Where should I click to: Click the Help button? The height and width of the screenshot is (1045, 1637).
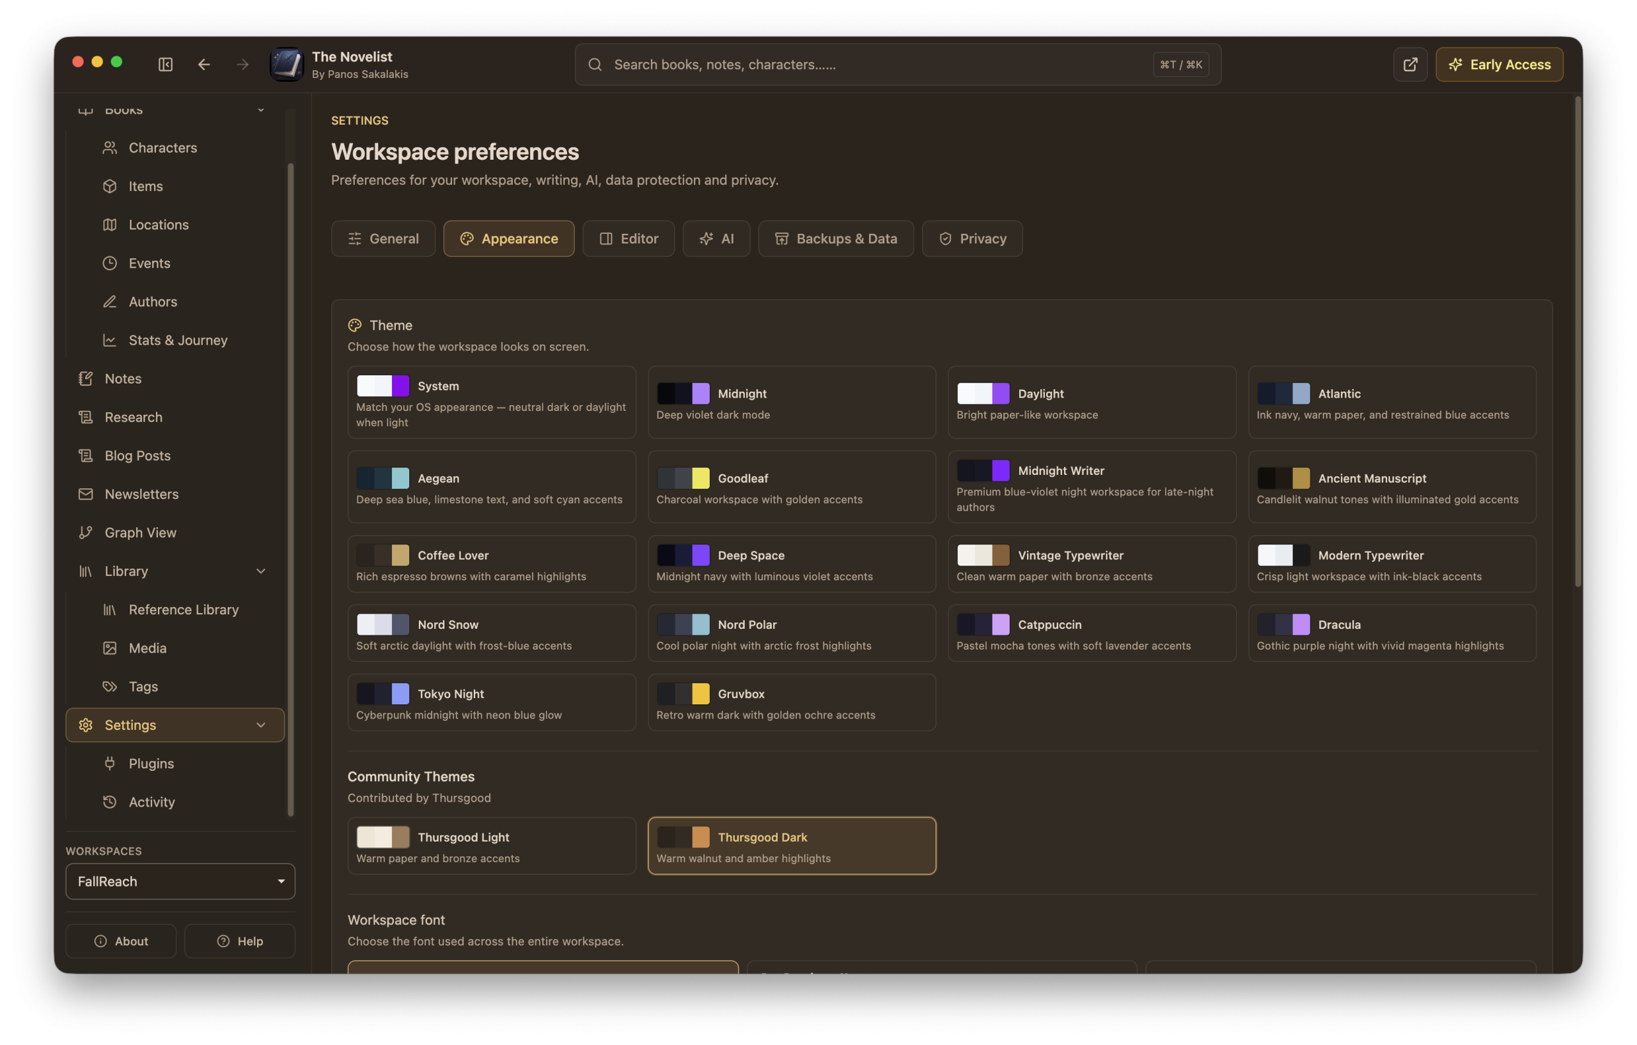(x=240, y=941)
